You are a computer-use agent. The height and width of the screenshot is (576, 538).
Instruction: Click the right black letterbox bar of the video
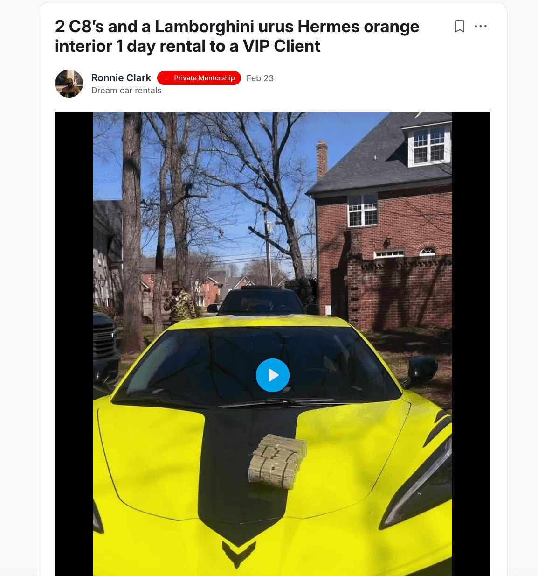[x=471, y=344]
